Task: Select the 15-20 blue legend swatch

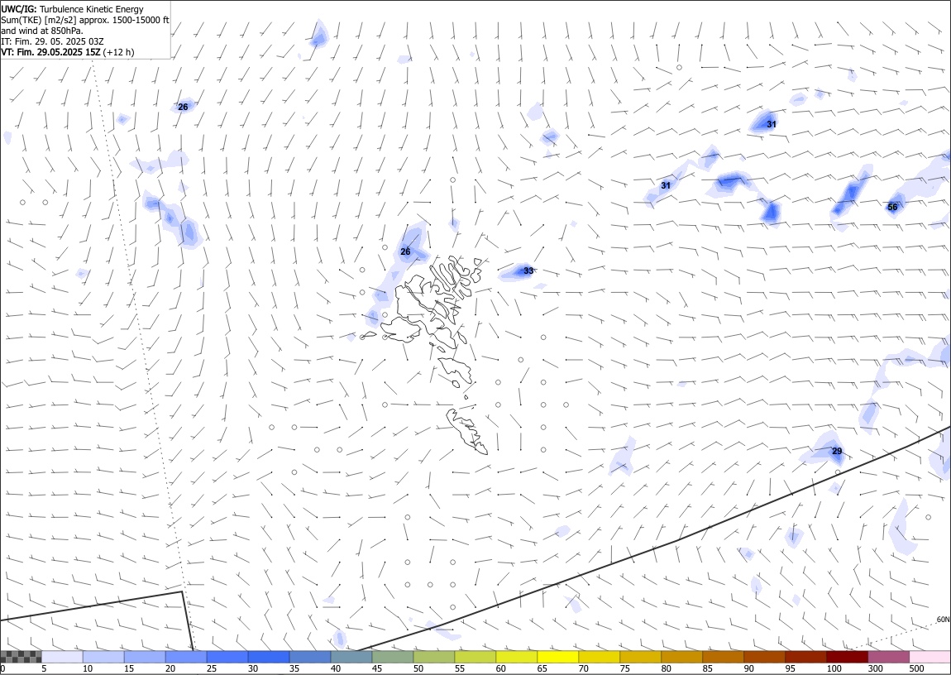Action: click(x=145, y=657)
